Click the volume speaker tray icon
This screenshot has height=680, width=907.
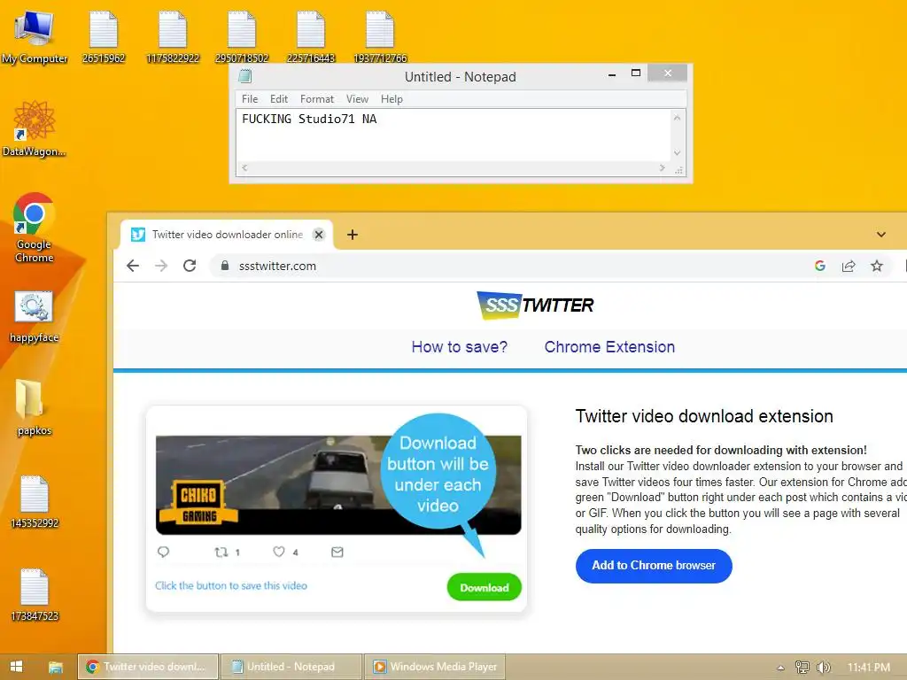[823, 668]
